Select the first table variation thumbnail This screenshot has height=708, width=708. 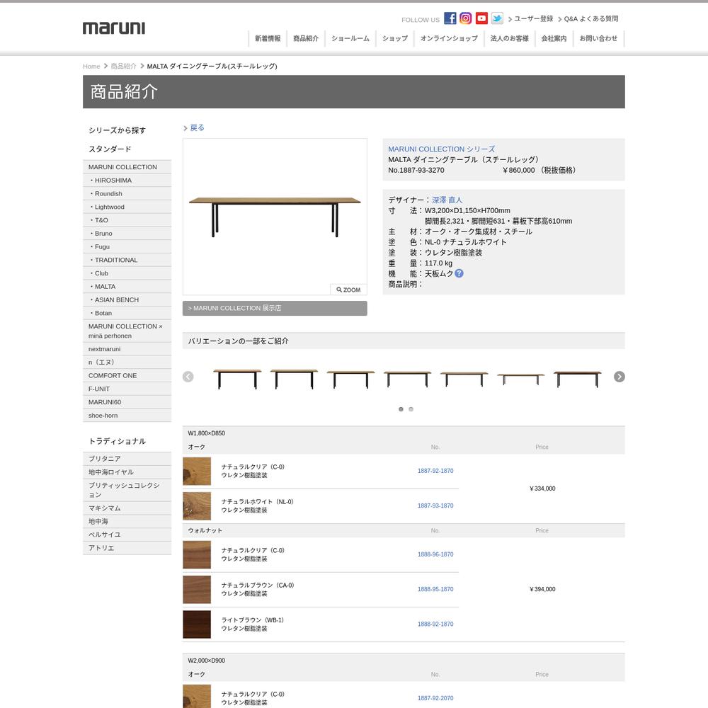point(237,378)
